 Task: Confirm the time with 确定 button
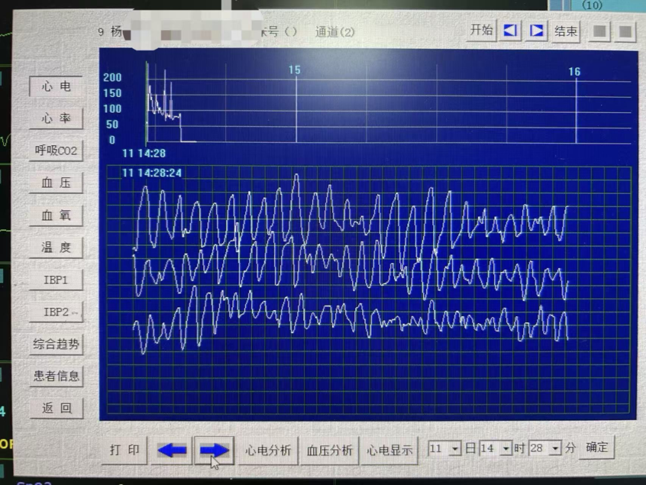[x=596, y=447]
